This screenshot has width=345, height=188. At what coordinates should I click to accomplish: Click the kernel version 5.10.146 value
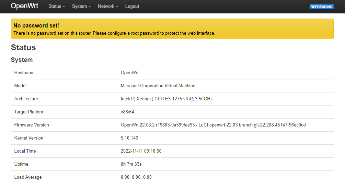[129, 138]
